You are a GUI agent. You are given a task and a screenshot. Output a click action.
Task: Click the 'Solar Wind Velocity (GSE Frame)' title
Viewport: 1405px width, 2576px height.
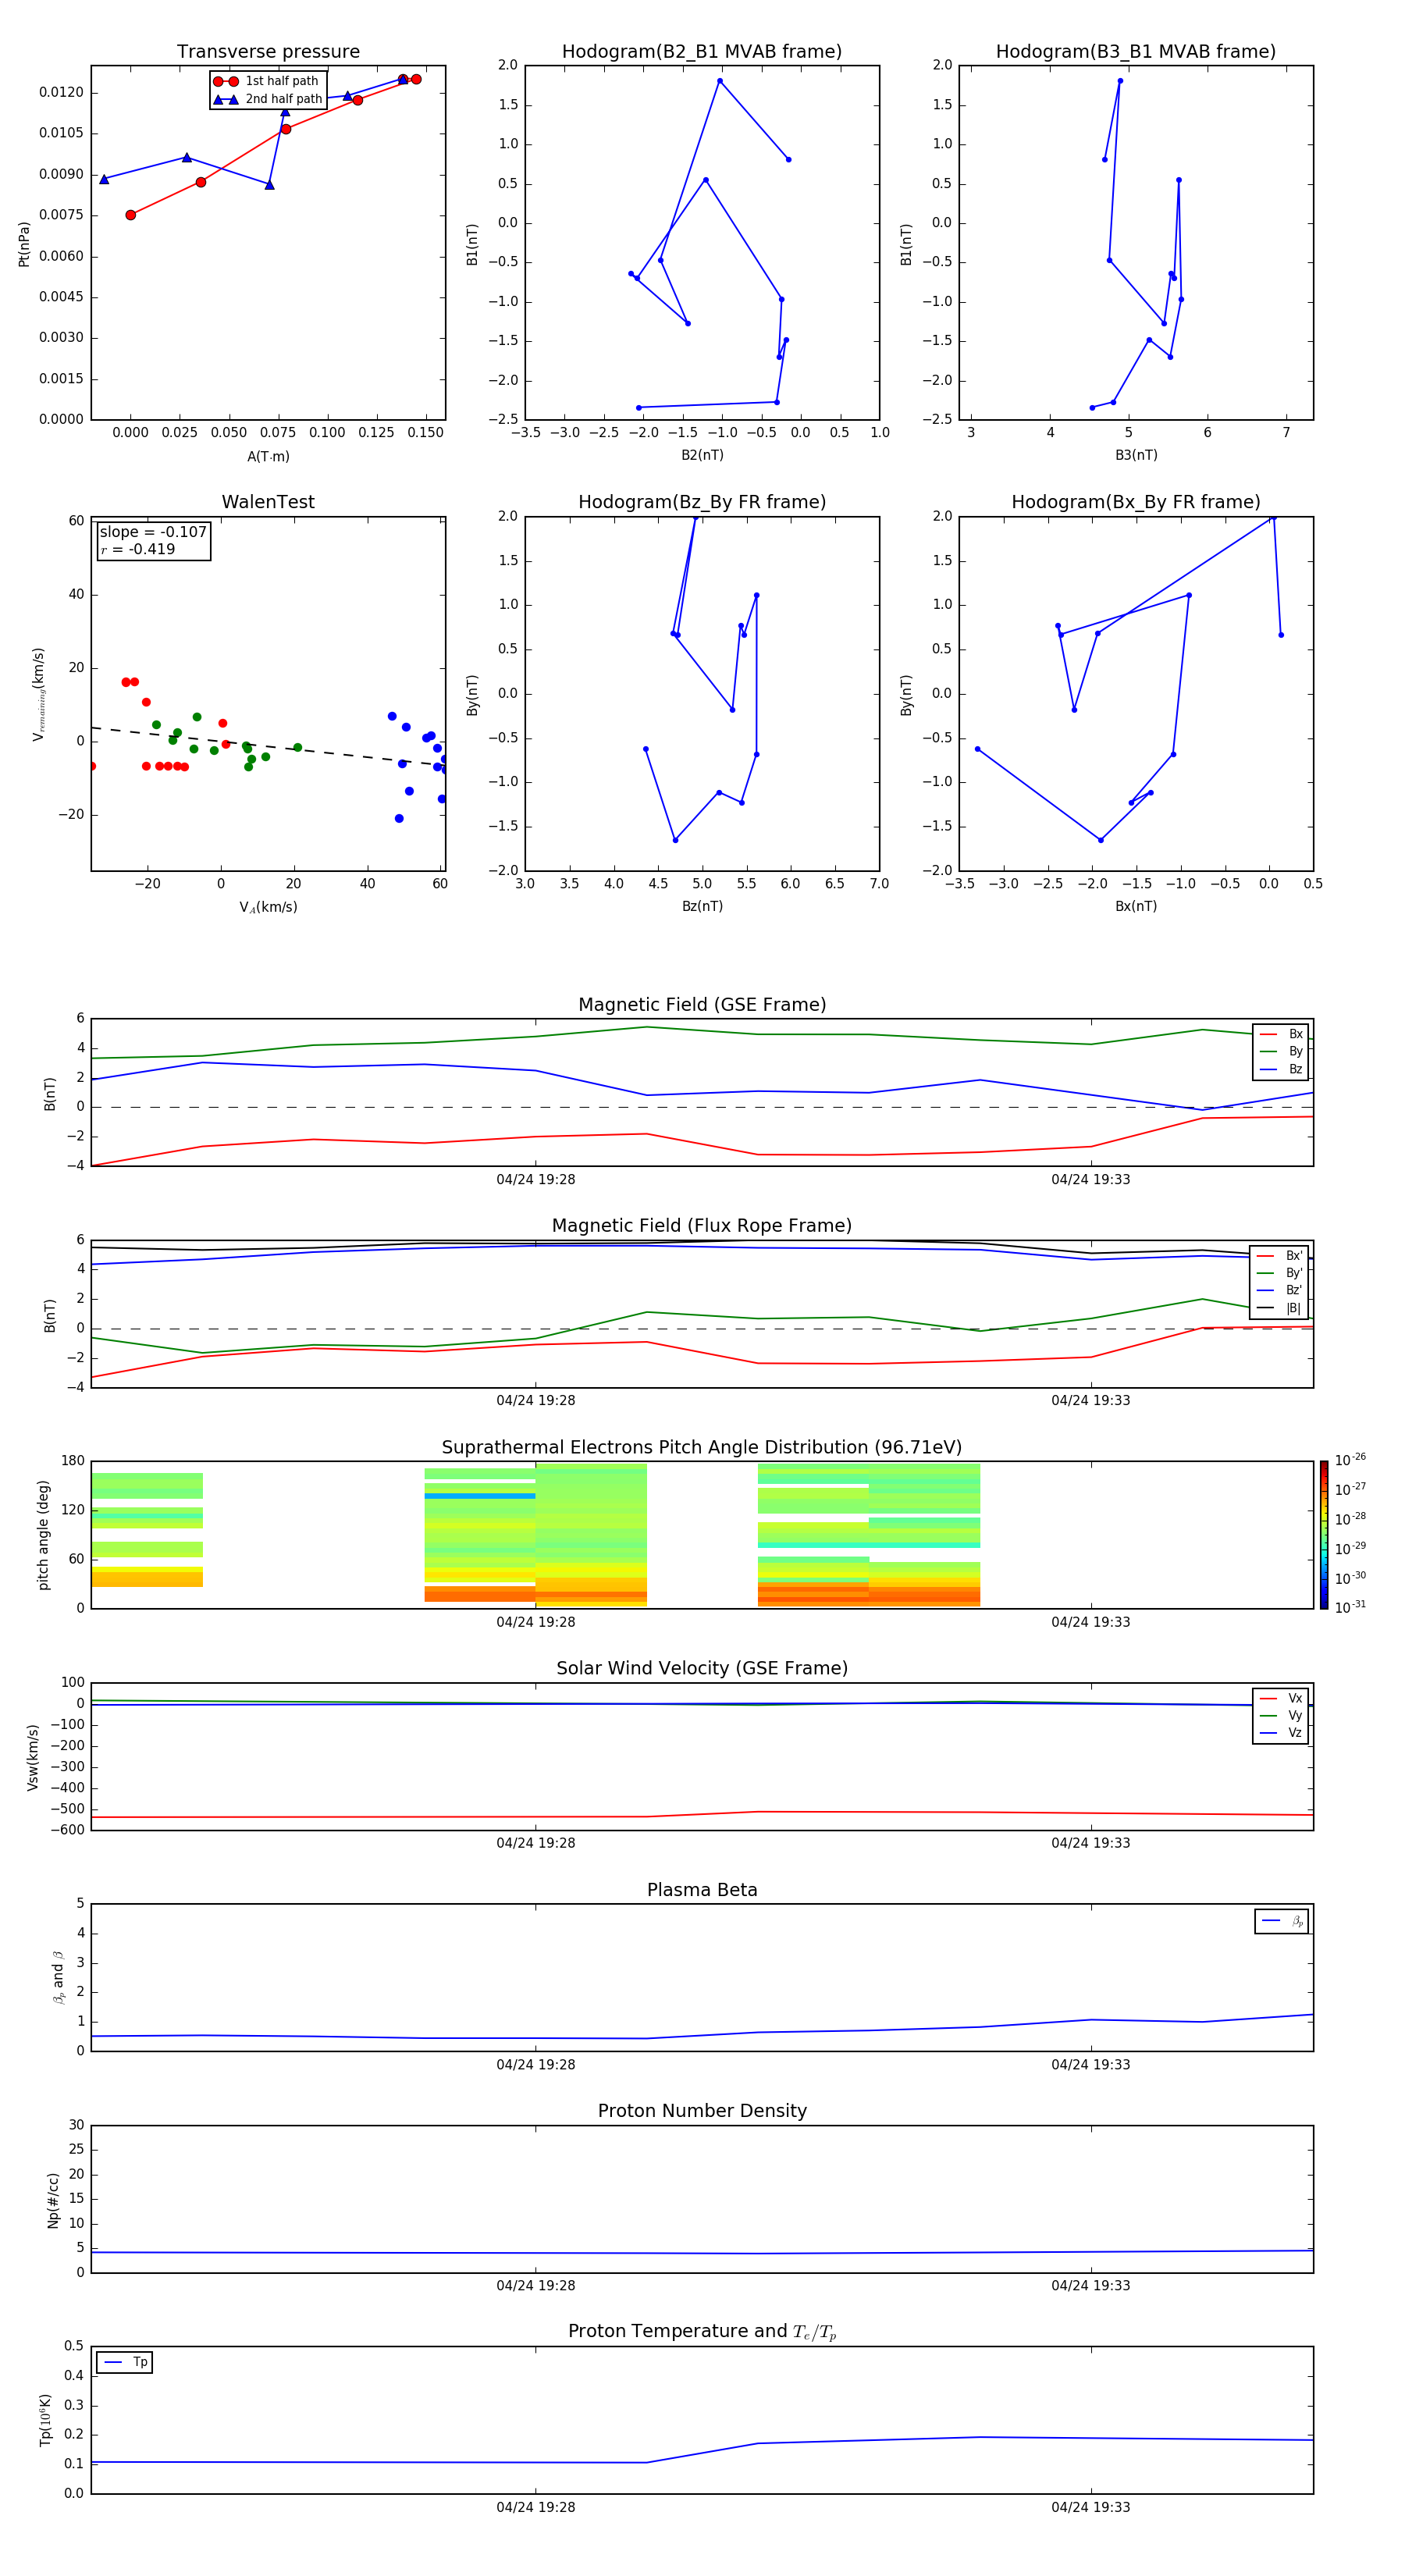(702, 1668)
